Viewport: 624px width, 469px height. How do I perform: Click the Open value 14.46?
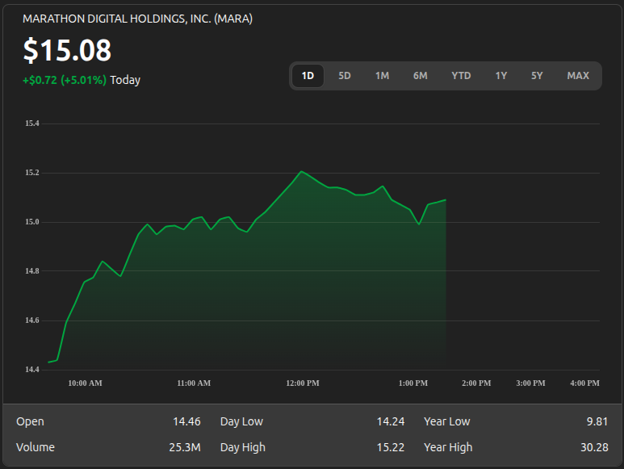[186, 421]
